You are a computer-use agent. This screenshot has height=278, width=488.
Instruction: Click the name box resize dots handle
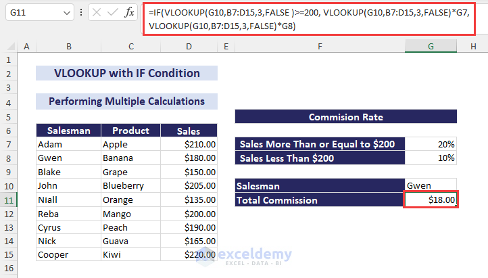(81, 12)
